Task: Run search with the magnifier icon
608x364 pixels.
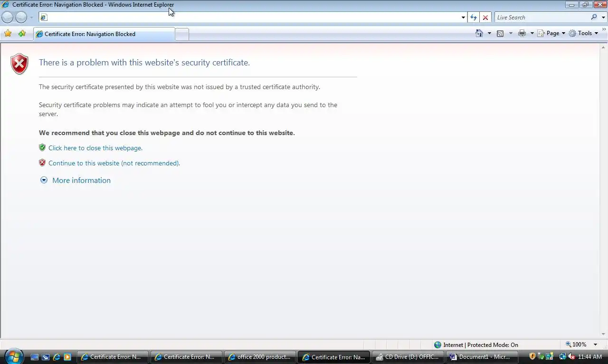Action: (594, 17)
